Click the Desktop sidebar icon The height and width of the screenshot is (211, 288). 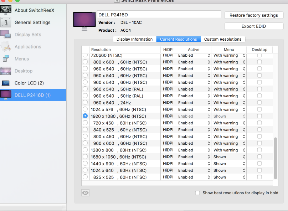[6, 71]
